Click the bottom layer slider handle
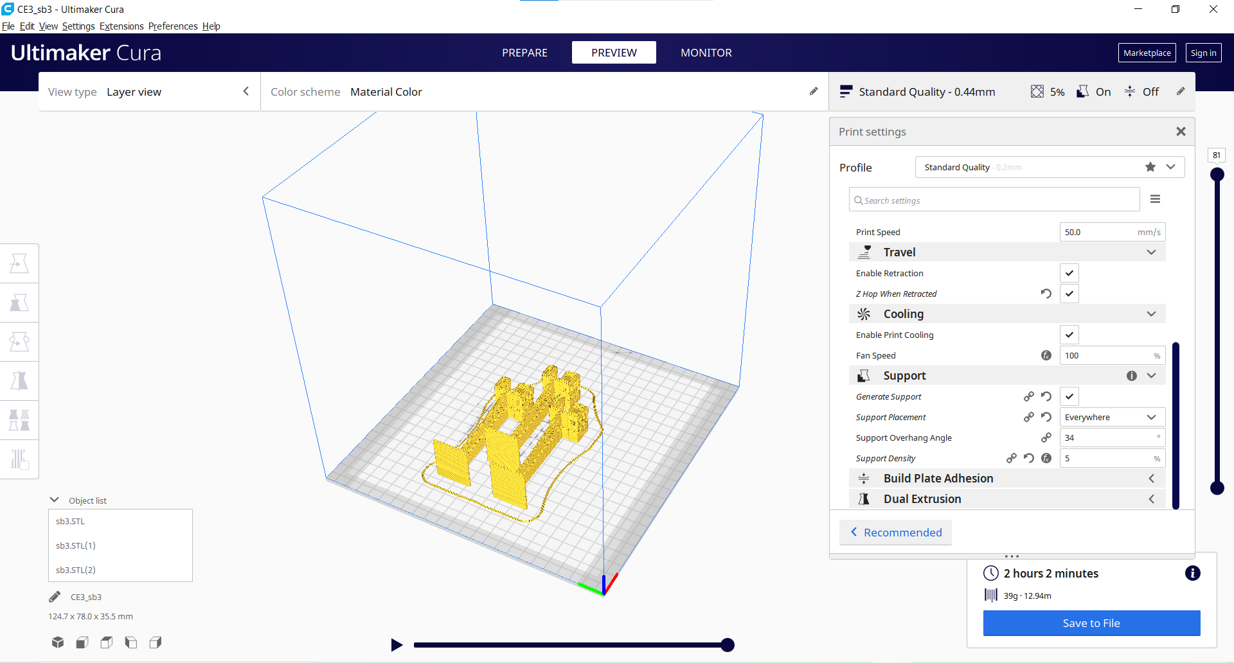 1217,488
